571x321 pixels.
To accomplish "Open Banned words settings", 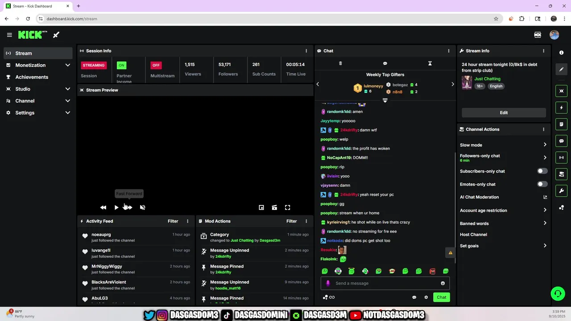I will pos(503,223).
